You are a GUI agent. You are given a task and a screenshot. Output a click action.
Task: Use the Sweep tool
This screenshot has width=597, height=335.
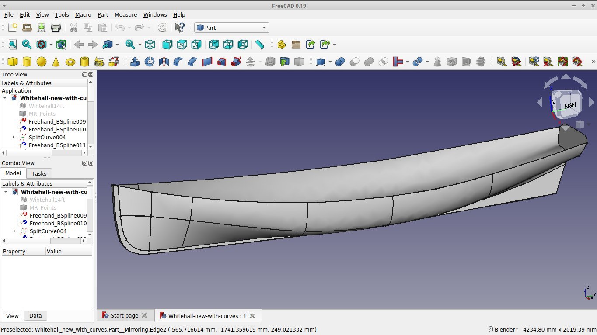(236, 62)
